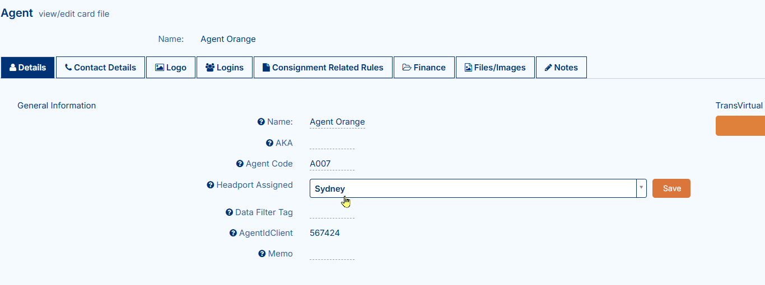Click the Memo help question icon
765x285 pixels.
[262, 254]
